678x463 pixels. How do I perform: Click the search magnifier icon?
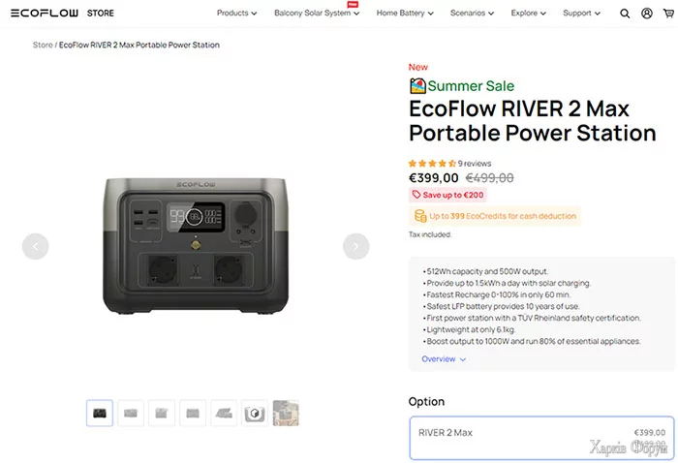(625, 14)
